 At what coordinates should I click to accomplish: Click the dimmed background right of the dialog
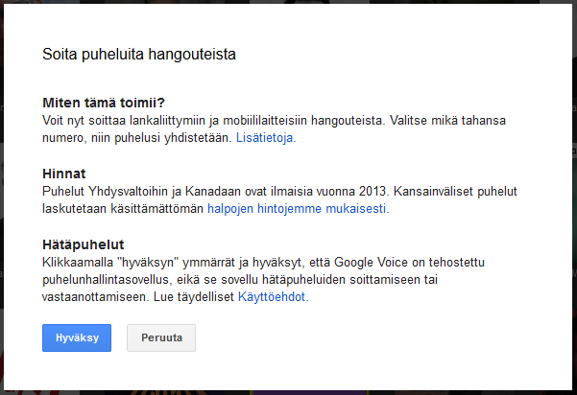pyautogui.click(x=572, y=192)
